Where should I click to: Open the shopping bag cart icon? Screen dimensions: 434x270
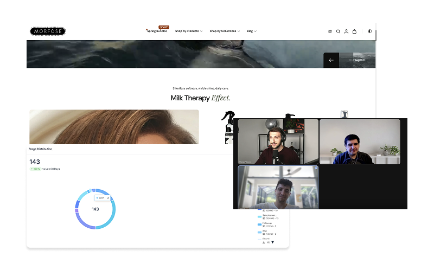(354, 31)
